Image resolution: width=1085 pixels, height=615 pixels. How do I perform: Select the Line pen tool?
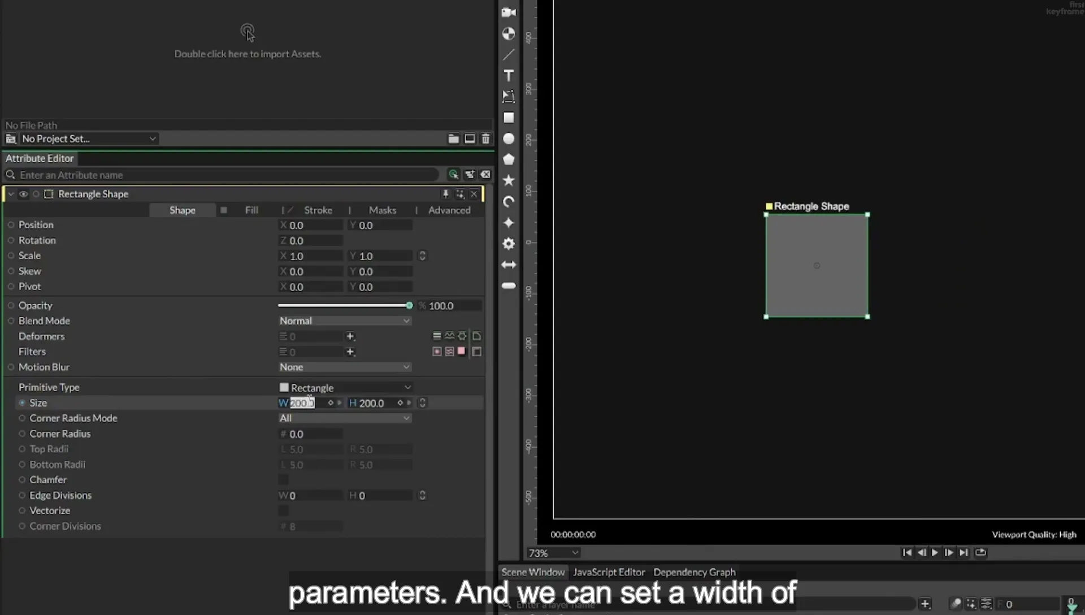509,55
